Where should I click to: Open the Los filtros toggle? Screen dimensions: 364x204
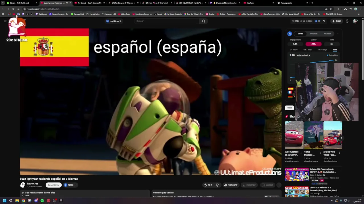tap(114, 21)
